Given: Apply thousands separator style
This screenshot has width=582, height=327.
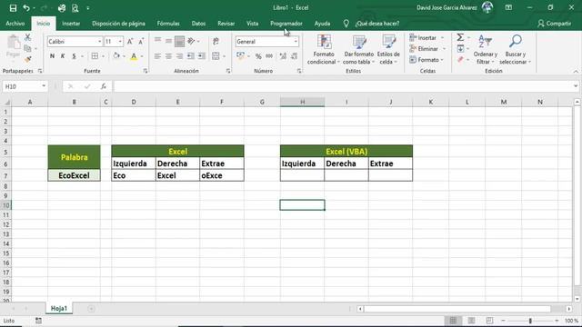Looking at the screenshot, I should [269, 56].
